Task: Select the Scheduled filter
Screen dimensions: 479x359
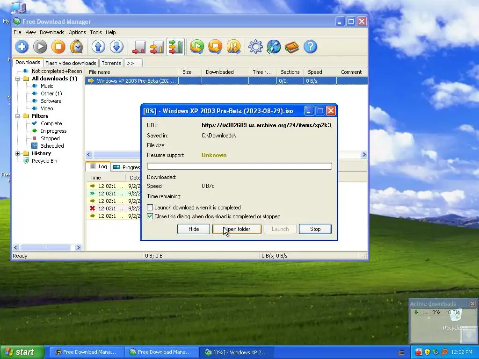Action: pyautogui.click(x=52, y=146)
